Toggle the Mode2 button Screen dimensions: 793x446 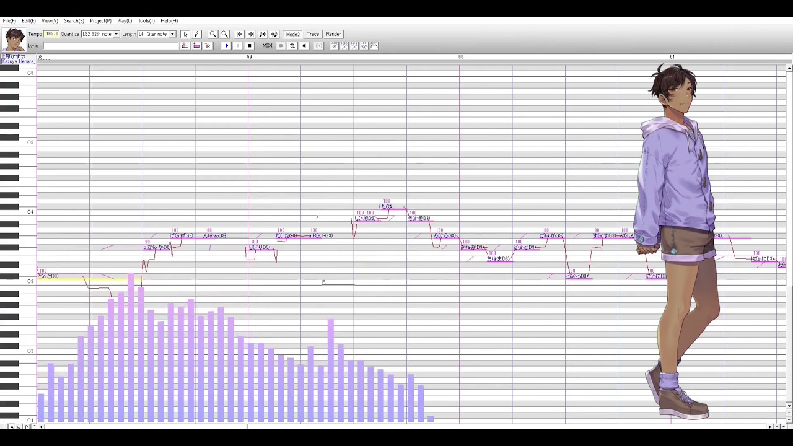pos(293,34)
